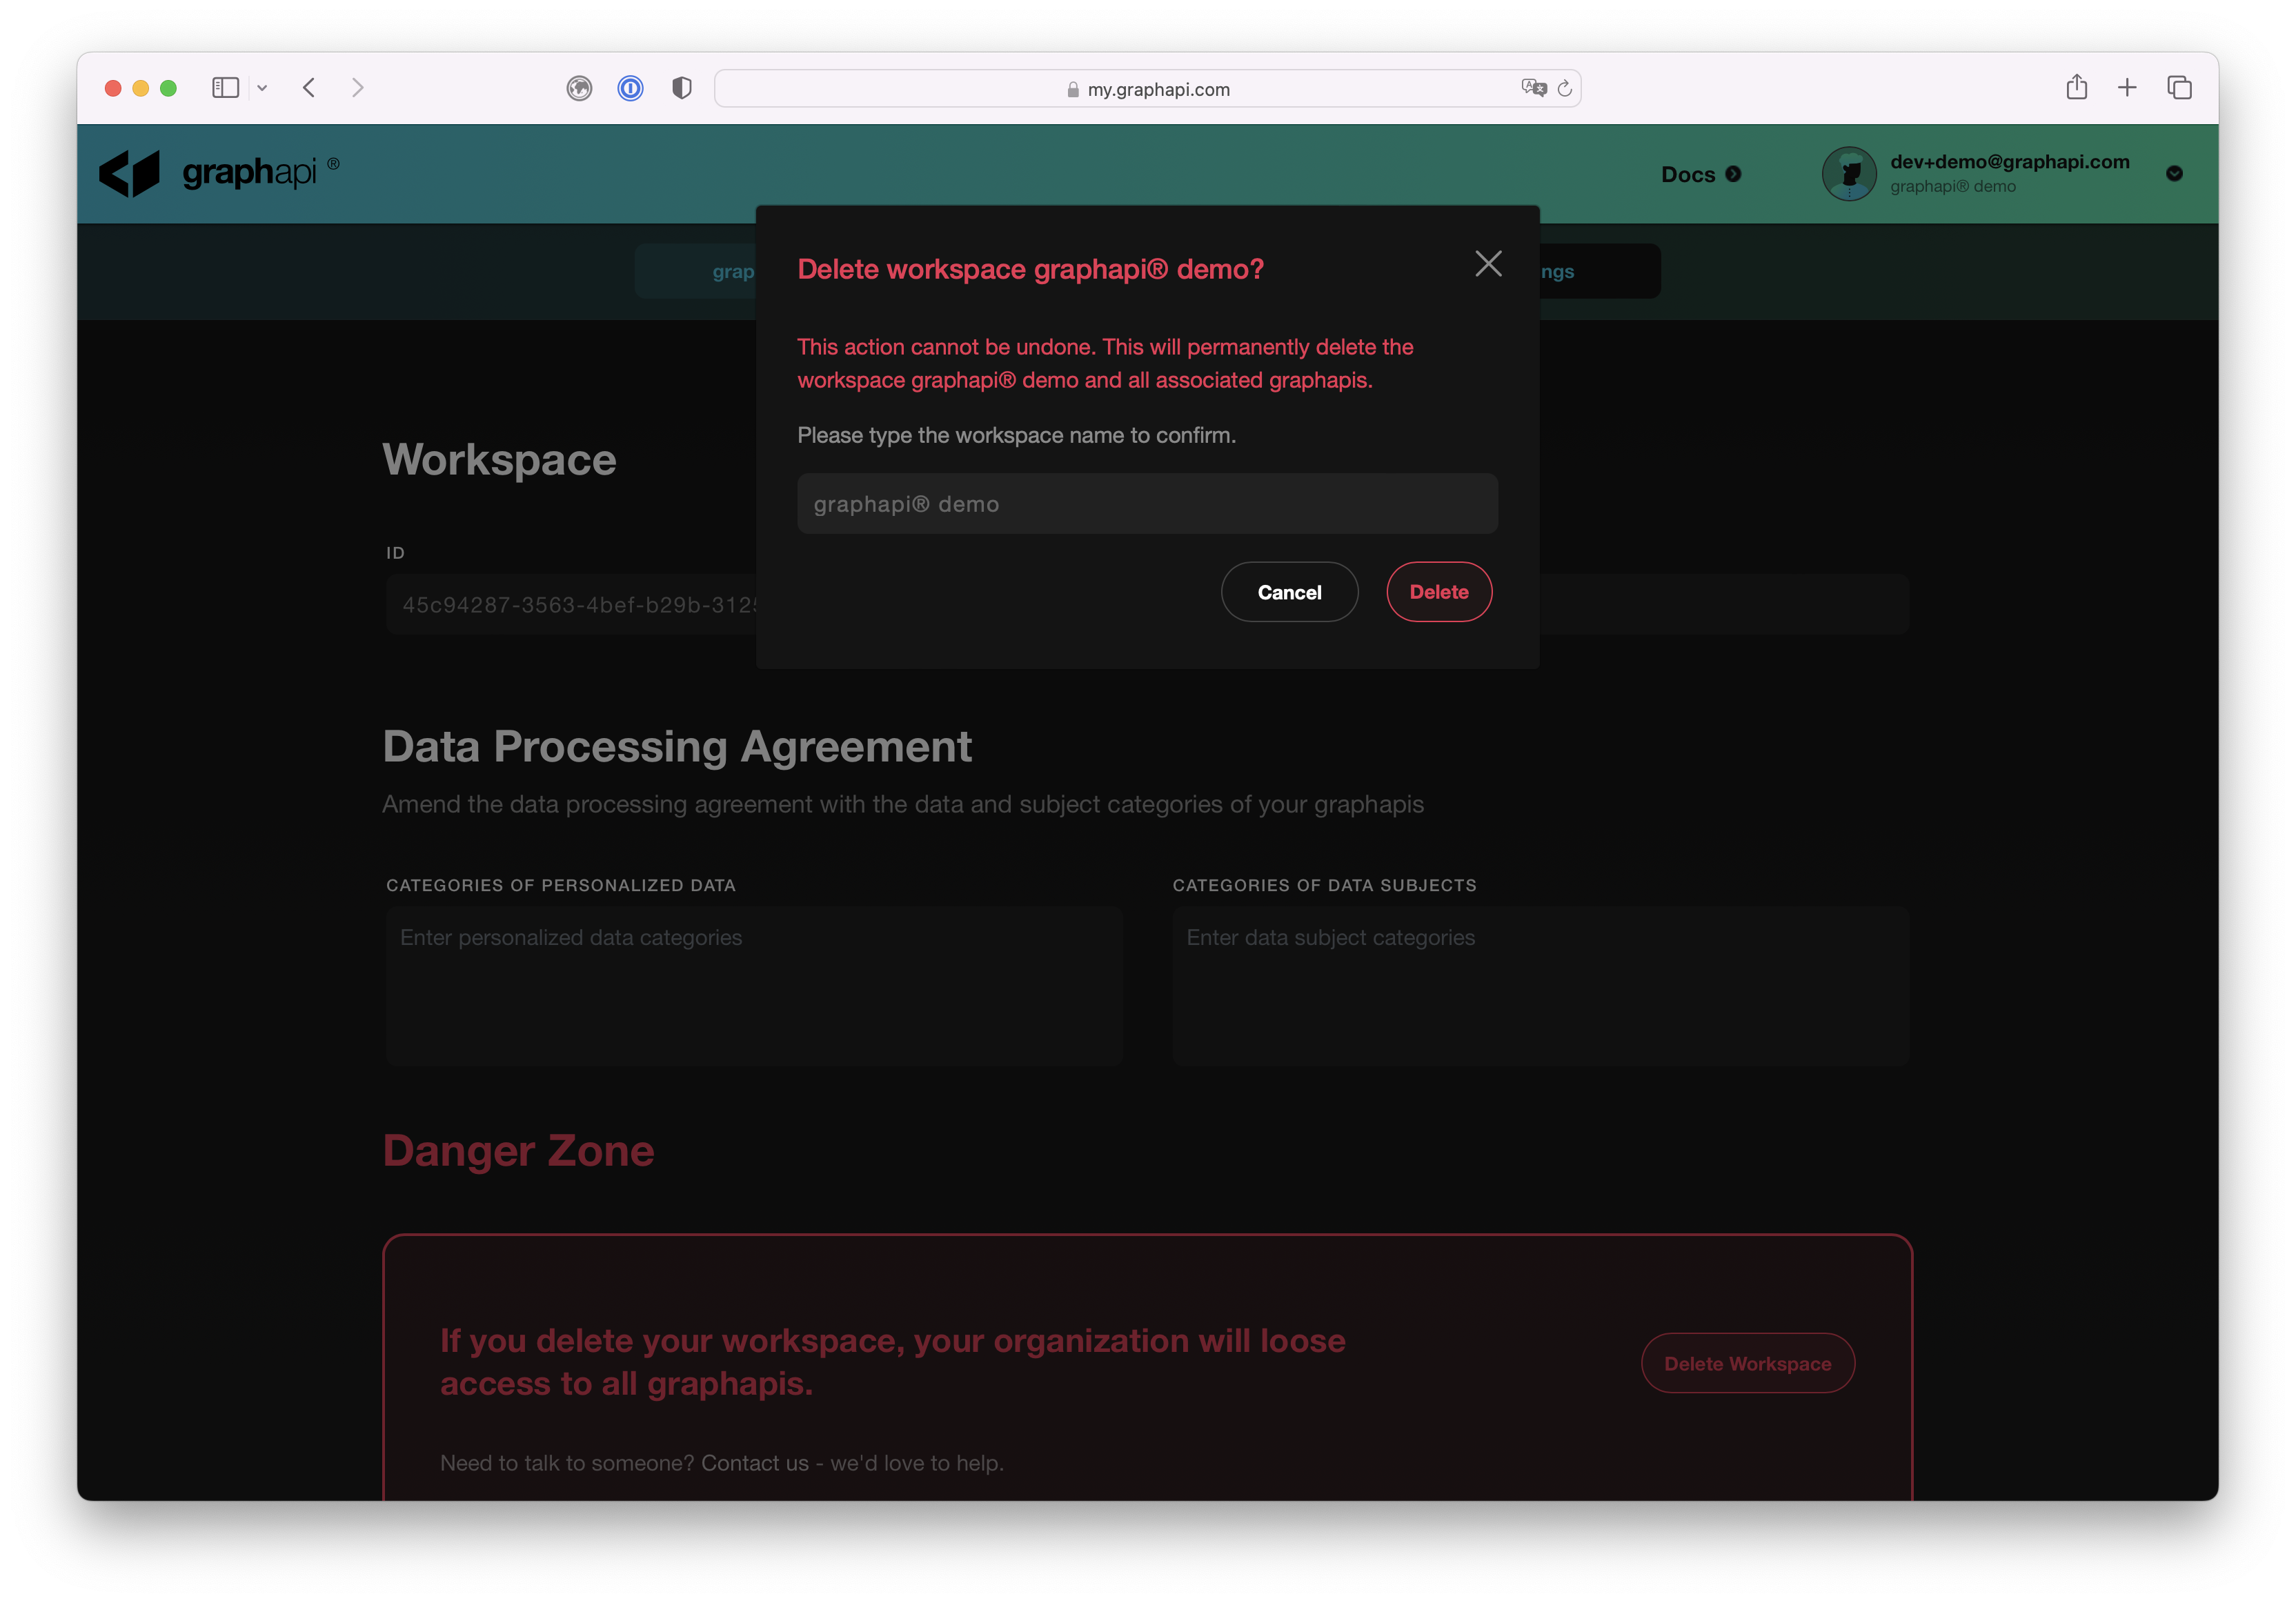Go back with the Safari back arrow
Viewport: 2296px width, 1603px height.
tap(310, 88)
